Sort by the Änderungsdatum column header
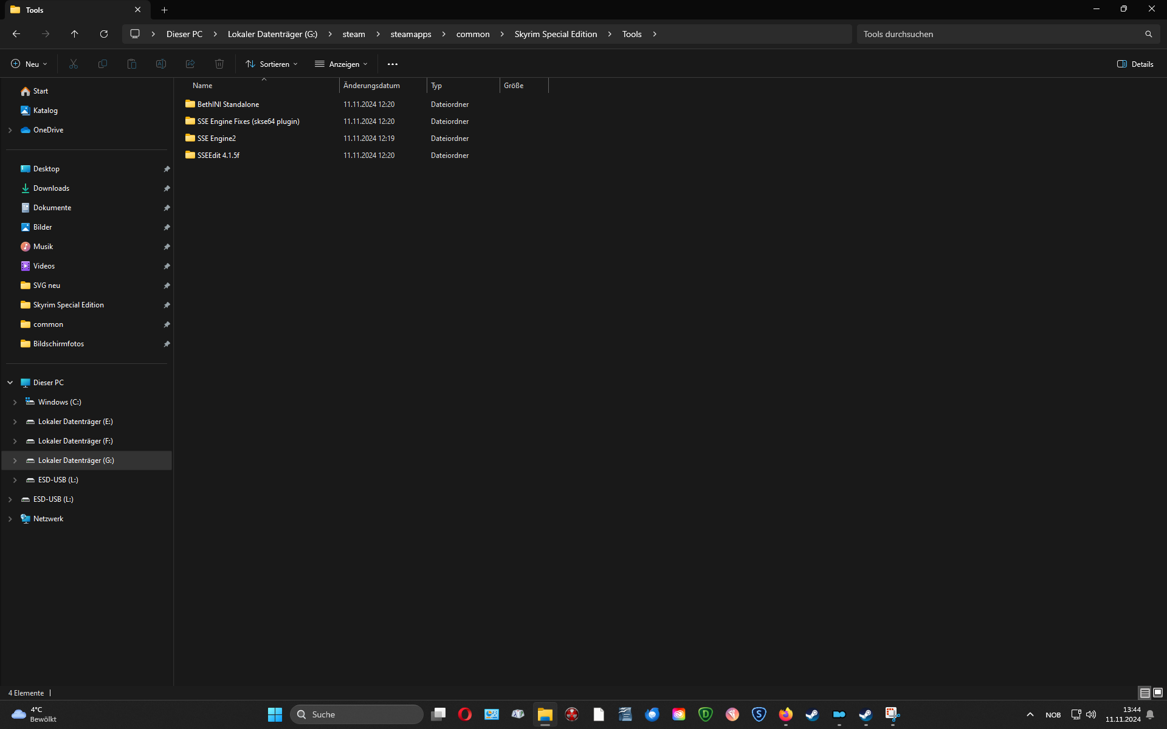This screenshot has width=1167, height=729. point(371,86)
